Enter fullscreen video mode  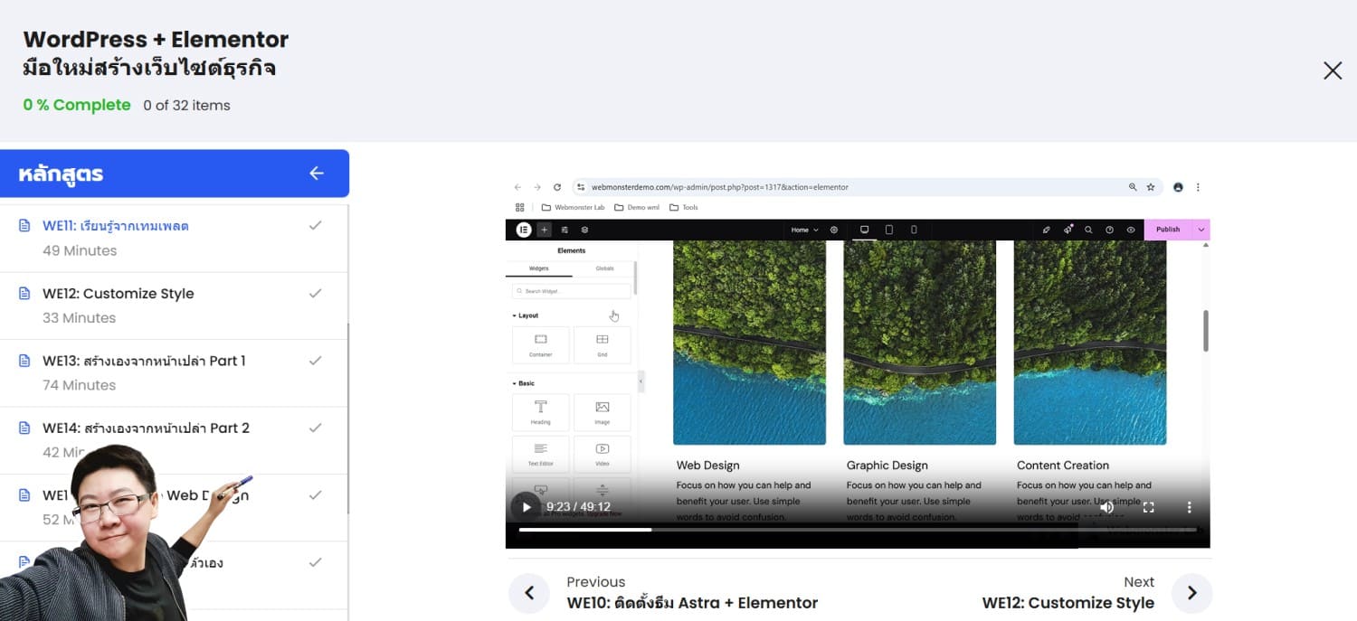(x=1148, y=507)
